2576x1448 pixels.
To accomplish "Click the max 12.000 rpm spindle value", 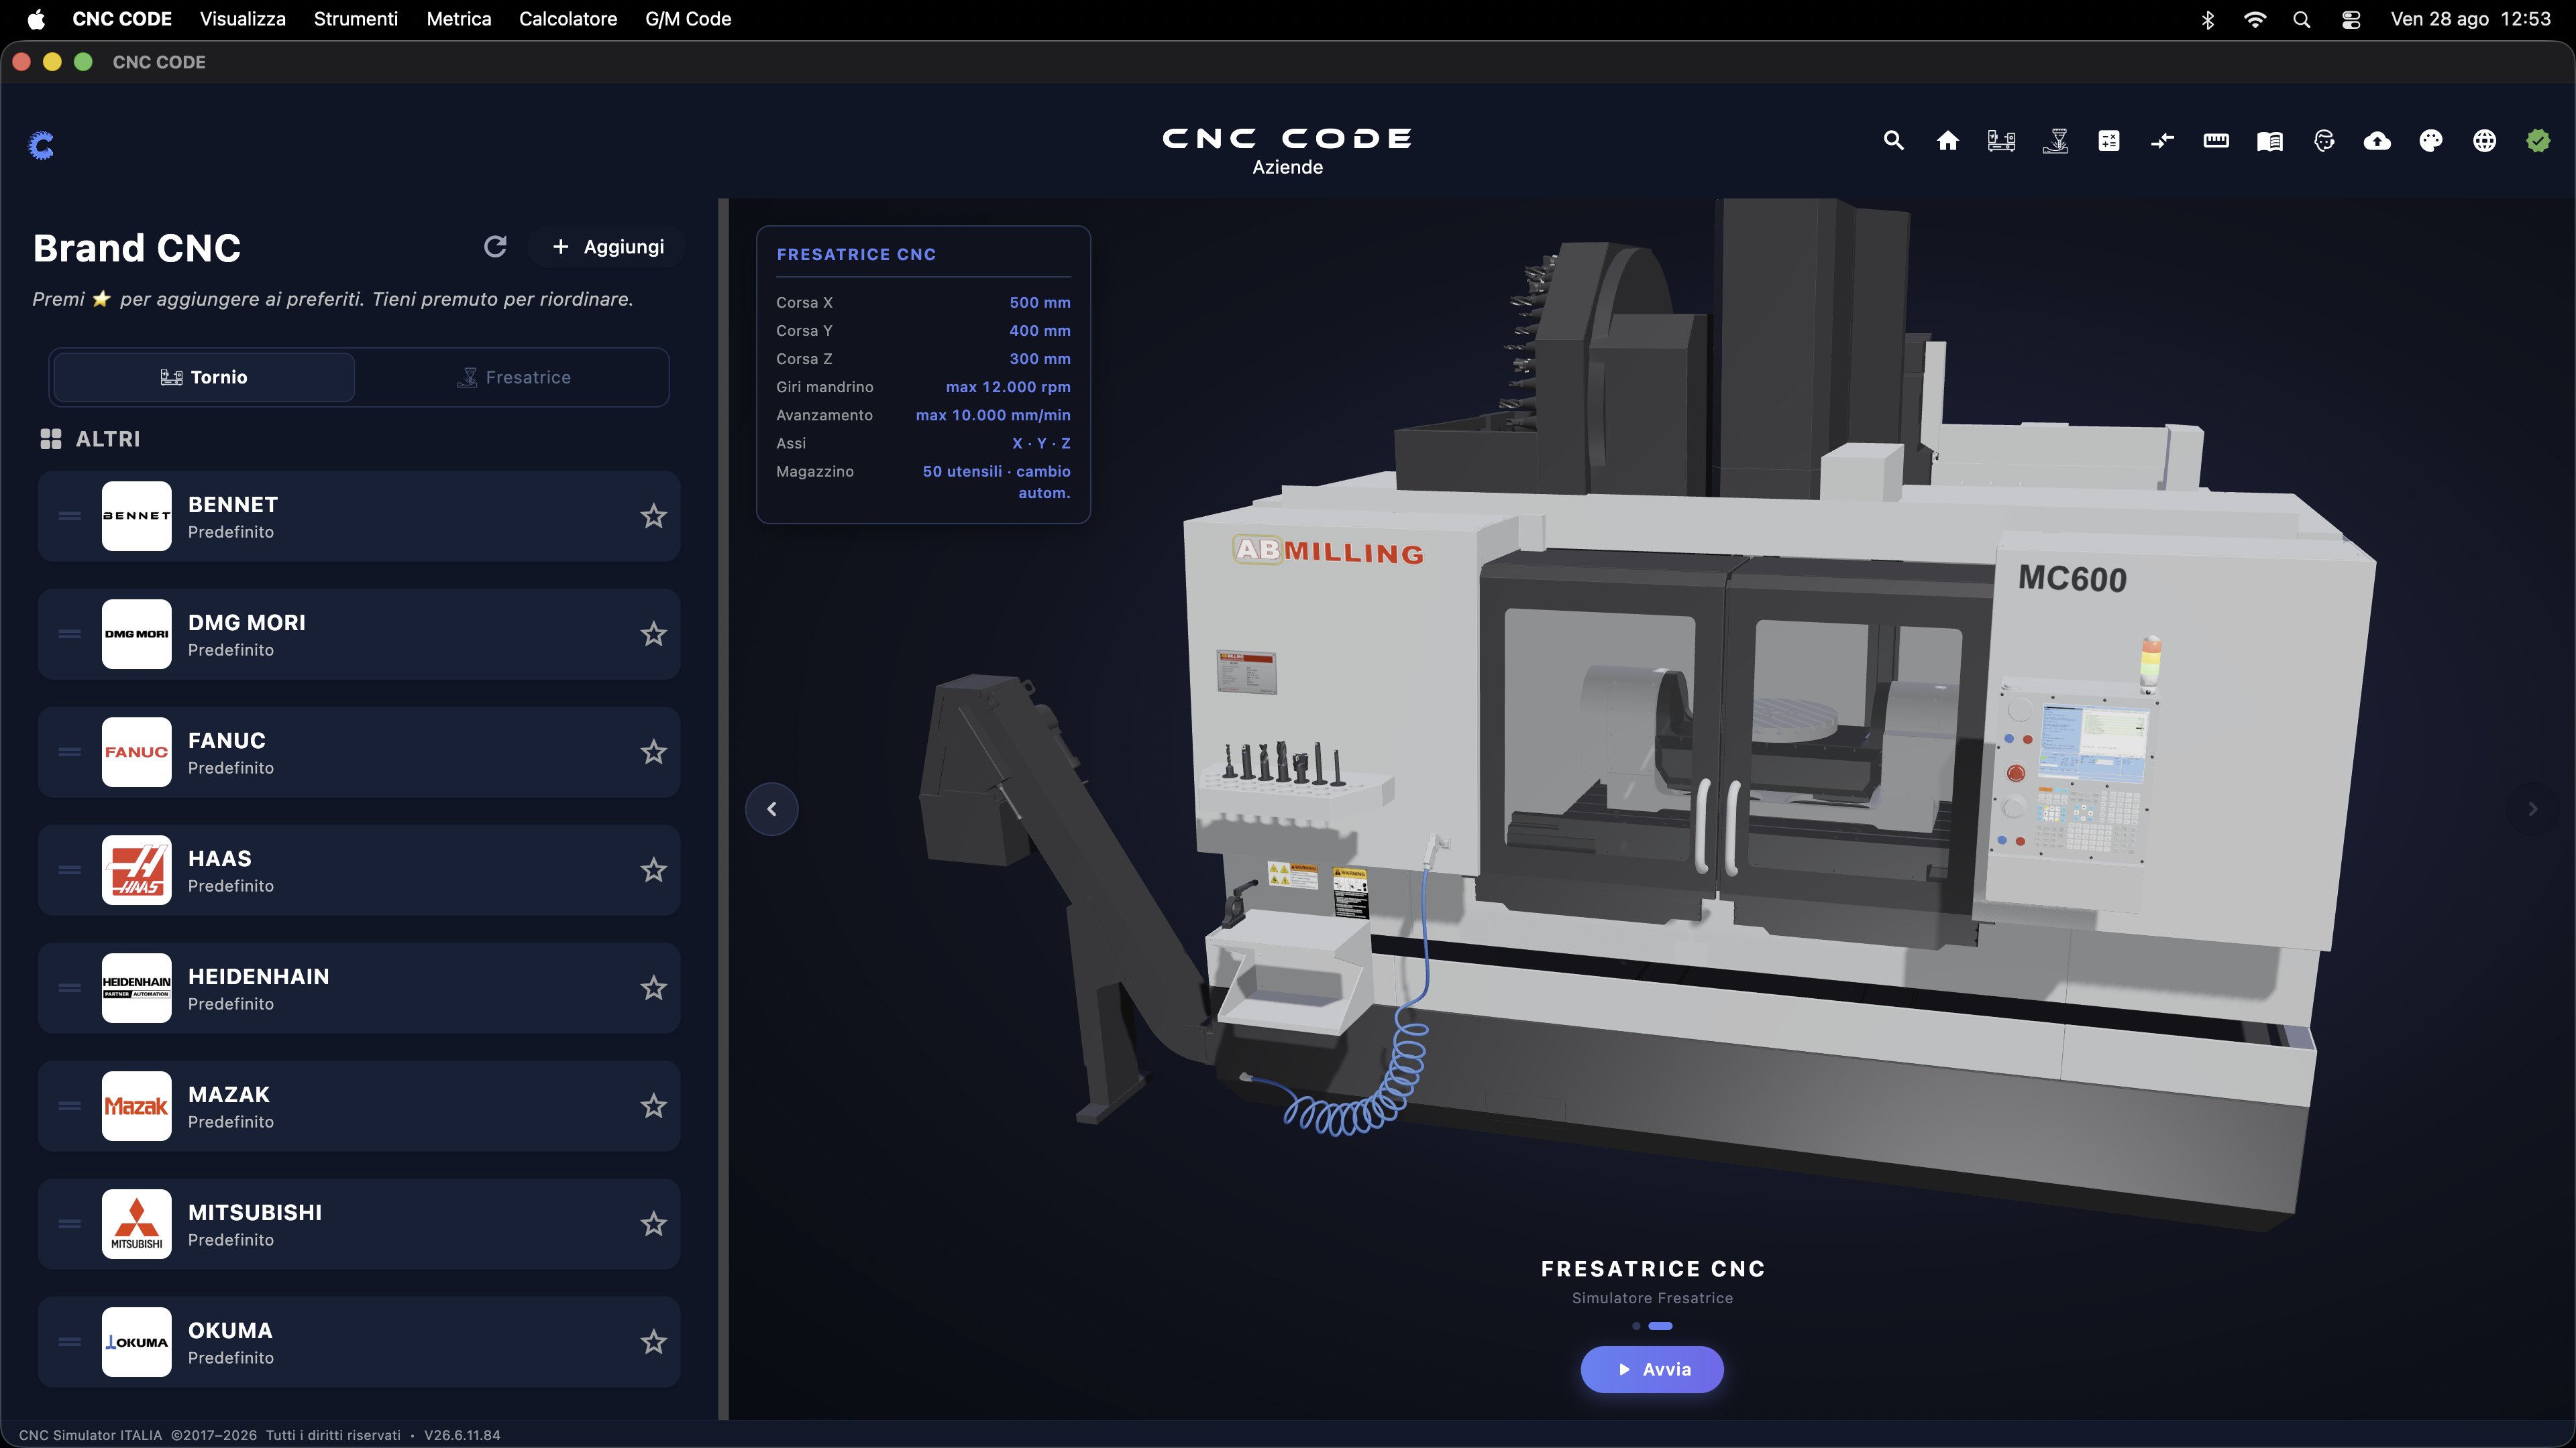I will [1008, 387].
